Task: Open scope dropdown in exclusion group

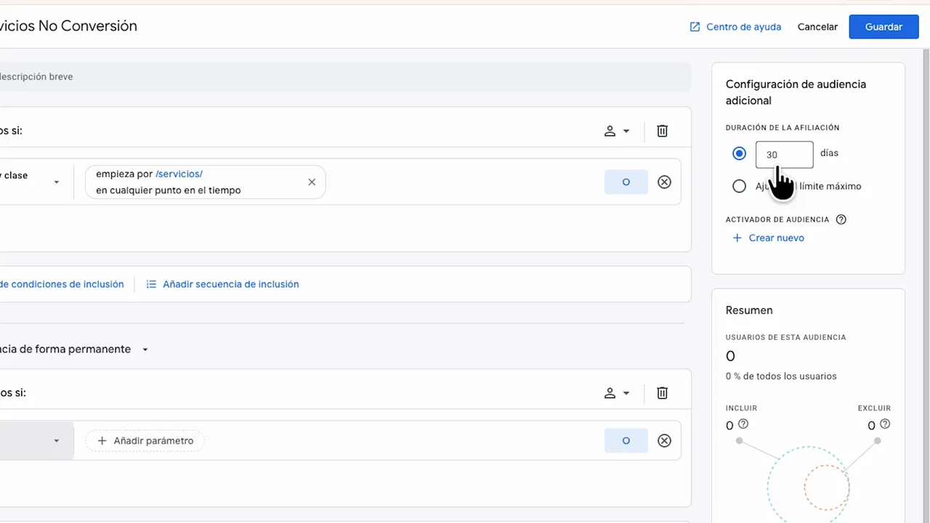Action: pos(617,393)
